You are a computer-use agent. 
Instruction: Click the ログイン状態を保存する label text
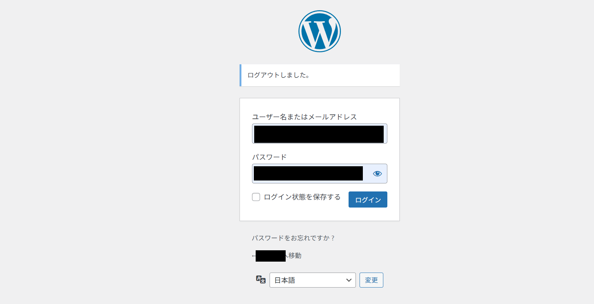click(302, 197)
